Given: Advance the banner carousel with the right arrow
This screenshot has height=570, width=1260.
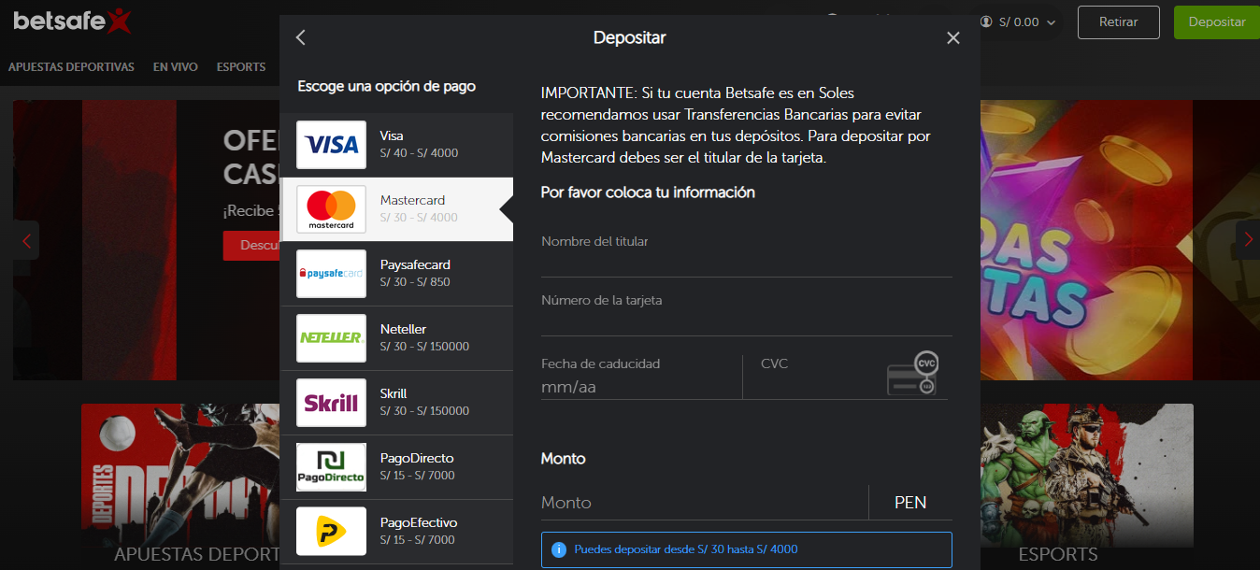Looking at the screenshot, I should [x=1248, y=240].
